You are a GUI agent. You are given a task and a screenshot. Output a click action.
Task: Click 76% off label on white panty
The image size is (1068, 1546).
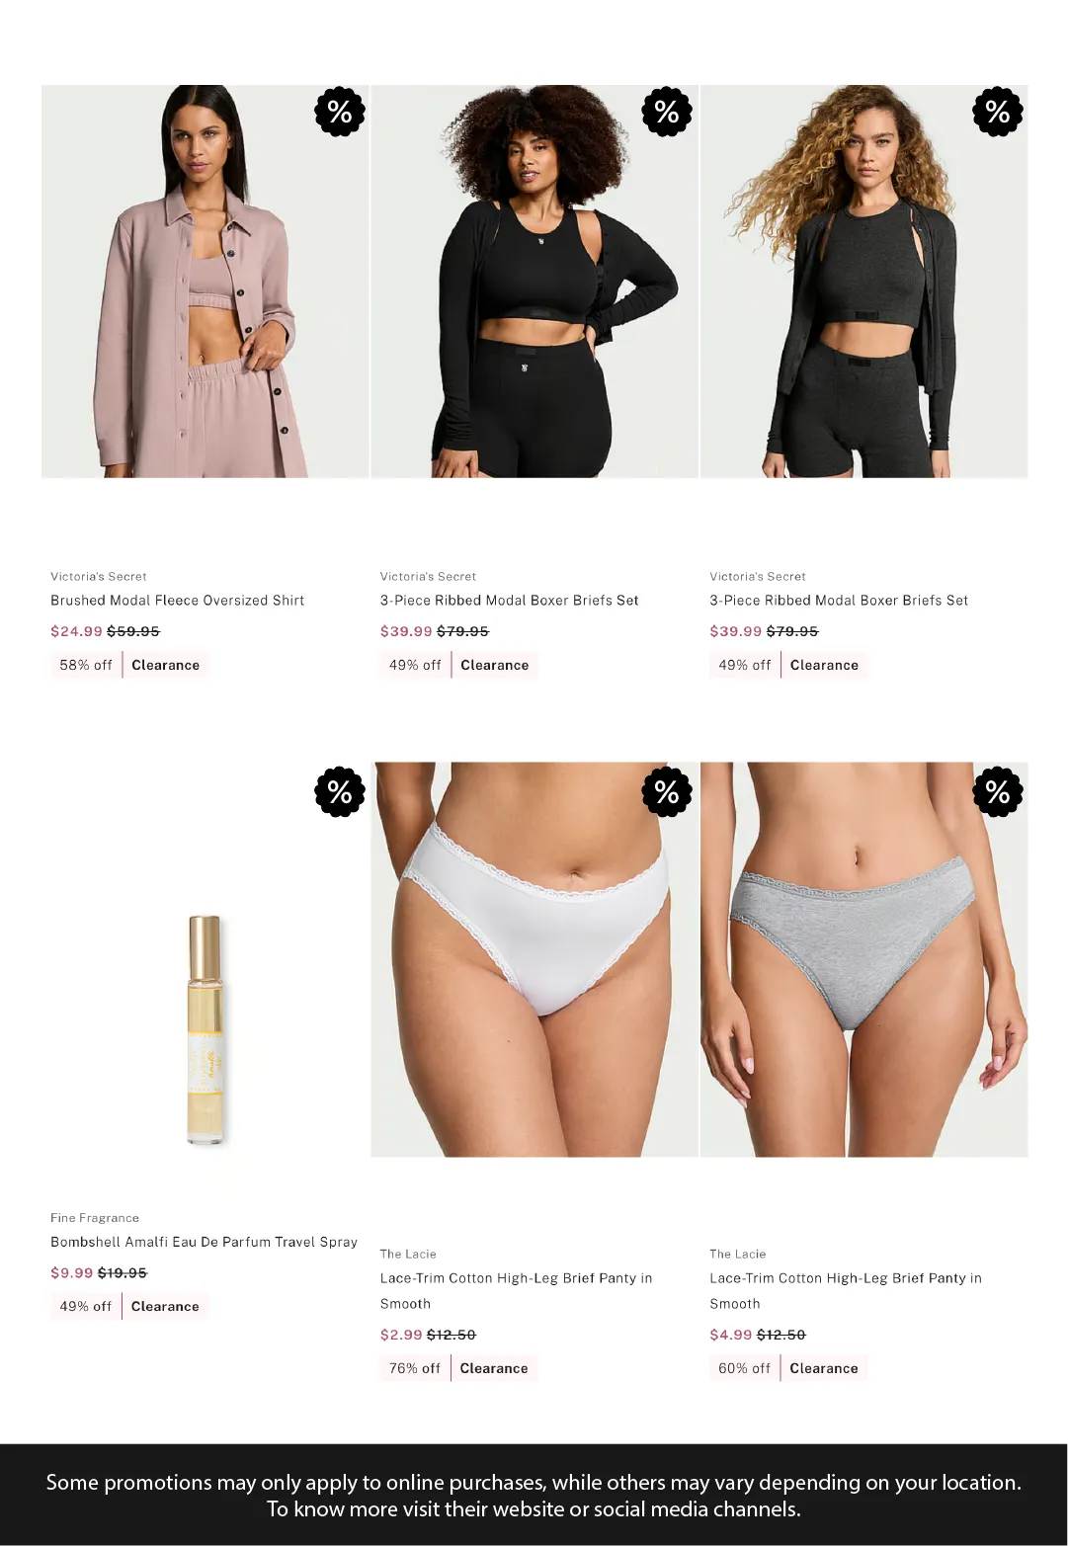point(415,1368)
